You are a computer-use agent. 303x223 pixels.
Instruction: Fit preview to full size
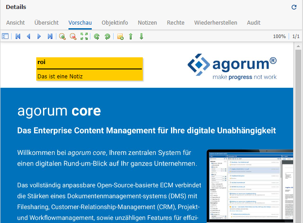(84, 36)
